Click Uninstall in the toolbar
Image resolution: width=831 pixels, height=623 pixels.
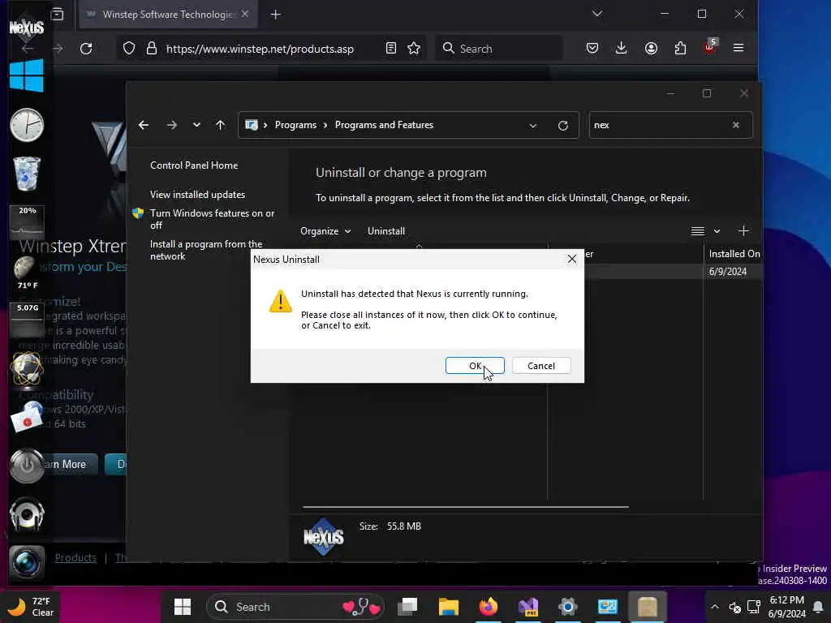click(385, 231)
